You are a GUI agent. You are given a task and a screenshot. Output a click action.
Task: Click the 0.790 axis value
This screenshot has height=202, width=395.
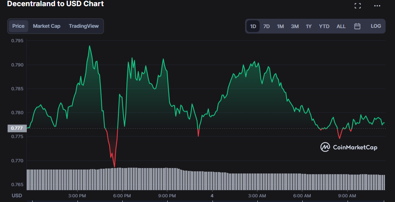[17, 65]
